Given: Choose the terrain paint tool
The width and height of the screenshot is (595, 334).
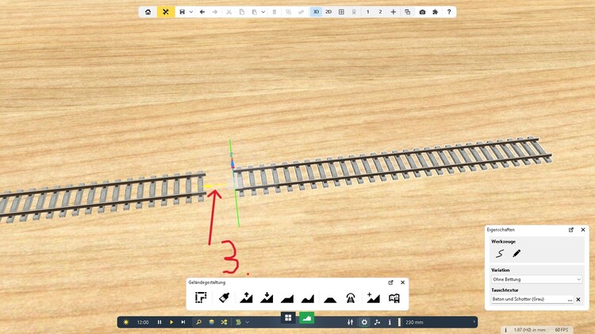Looking at the screenshot, I should tap(225, 298).
